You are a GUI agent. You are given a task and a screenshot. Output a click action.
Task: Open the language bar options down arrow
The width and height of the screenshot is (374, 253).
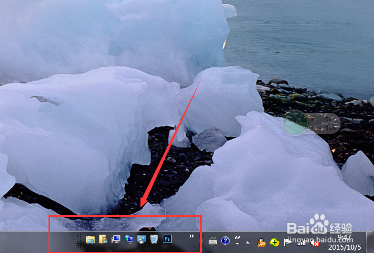[237, 244]
